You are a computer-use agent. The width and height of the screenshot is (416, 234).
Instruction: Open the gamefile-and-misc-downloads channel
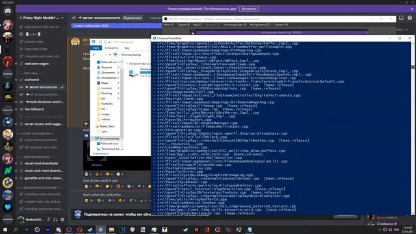coord(44,178)
